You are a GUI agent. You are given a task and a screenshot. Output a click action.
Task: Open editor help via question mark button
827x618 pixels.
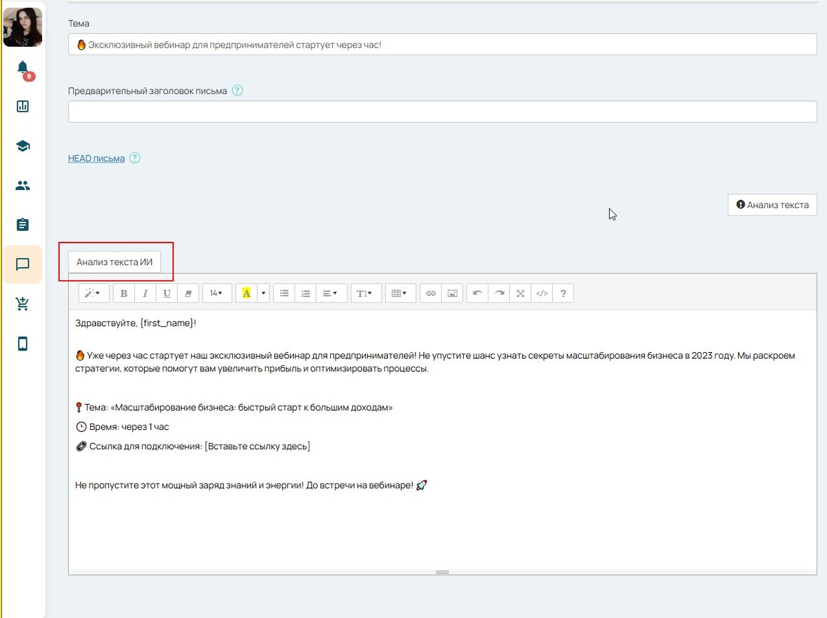(x=563, y=293)
